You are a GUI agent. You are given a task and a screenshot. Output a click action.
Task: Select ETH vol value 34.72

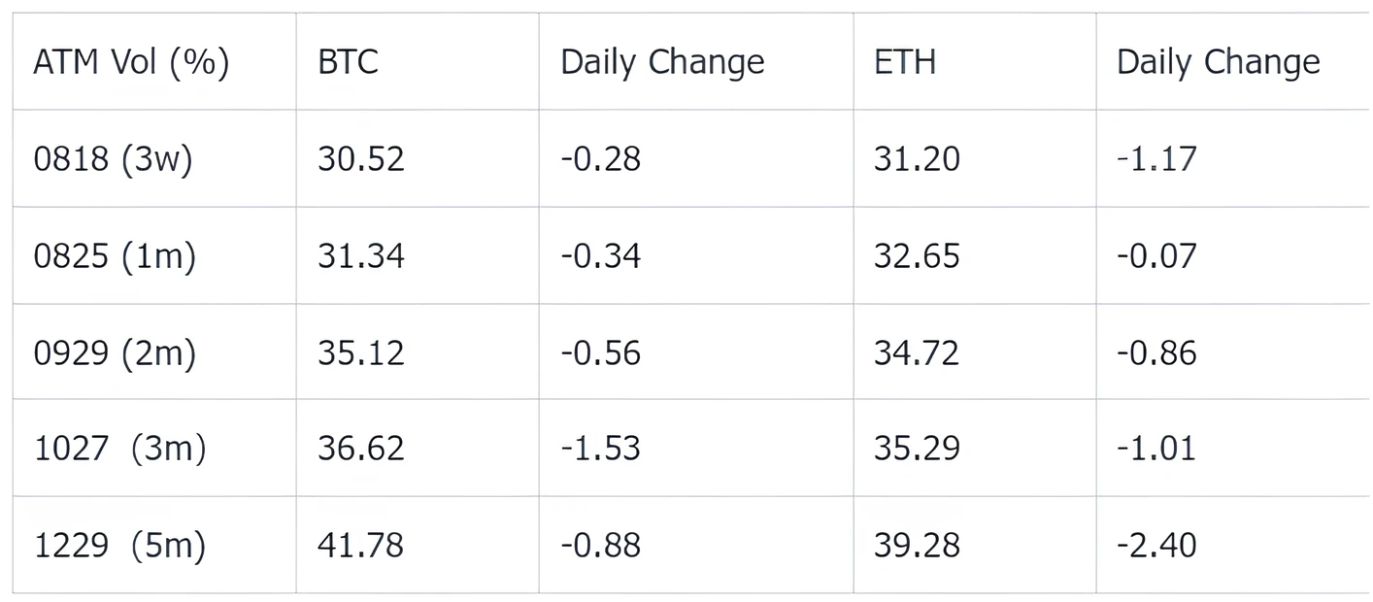(x=917, y=352)
